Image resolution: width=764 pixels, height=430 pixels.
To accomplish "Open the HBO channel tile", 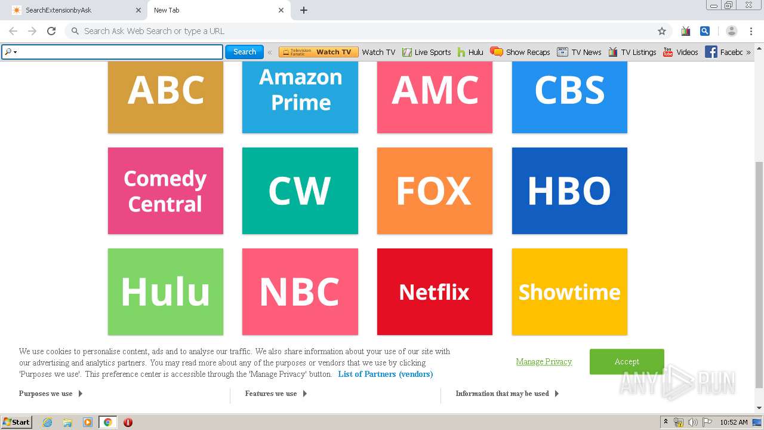I will click(x=569, y=191).
